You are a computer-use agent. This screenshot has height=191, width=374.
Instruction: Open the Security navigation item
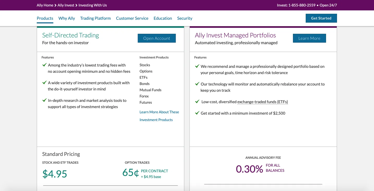point(185,18)
